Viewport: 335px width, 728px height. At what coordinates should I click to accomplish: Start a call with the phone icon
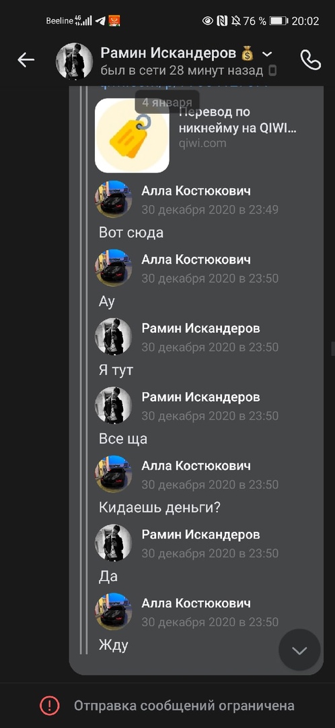click(x=310, y=60)
